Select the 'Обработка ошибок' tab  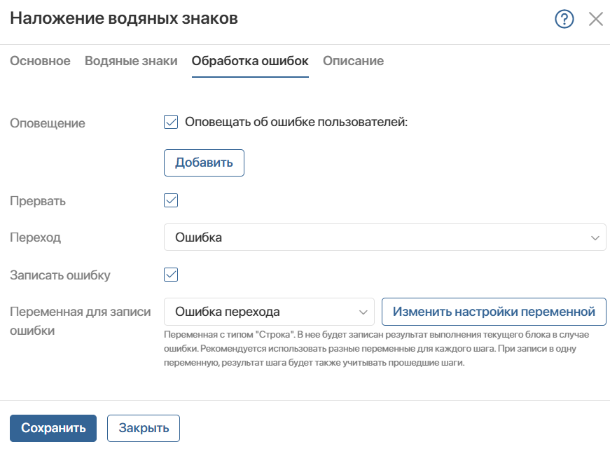coord(250,61)
